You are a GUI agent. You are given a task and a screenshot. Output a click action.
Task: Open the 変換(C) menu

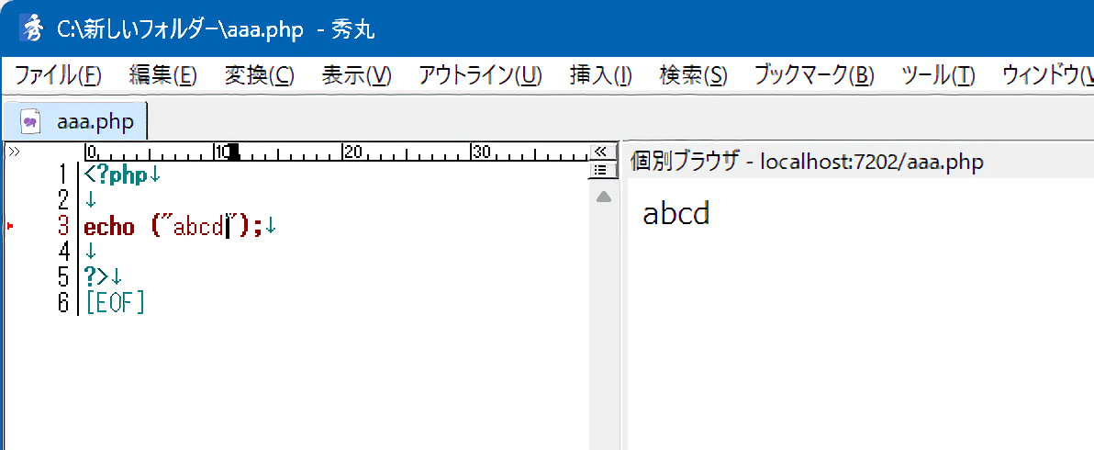259,75
